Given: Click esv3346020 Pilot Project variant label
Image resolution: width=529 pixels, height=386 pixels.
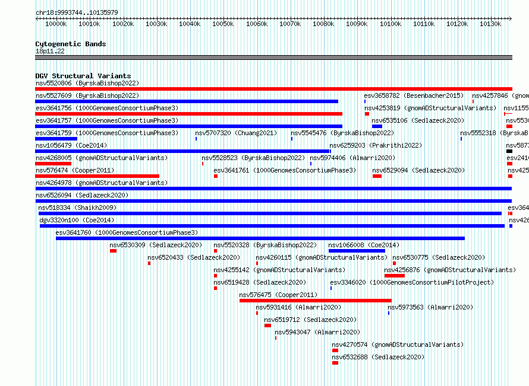Looking at the screenshot, I should pyautogui.click(x=412, y=282).
